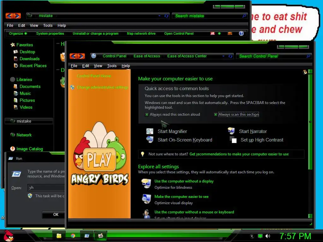Viewport: 323px width, 242px height.
Task: Show hidden tray icons
Action: click(x=252, y=236)
